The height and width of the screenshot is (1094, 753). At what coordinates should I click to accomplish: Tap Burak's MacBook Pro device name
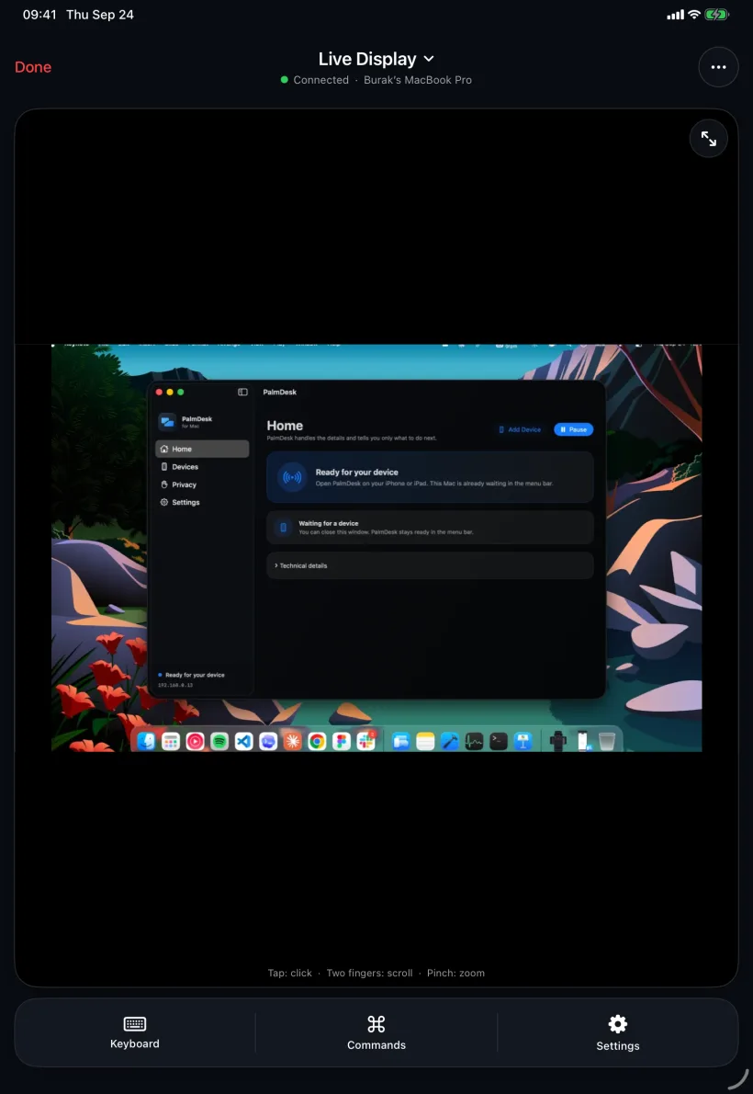point(418,80)
